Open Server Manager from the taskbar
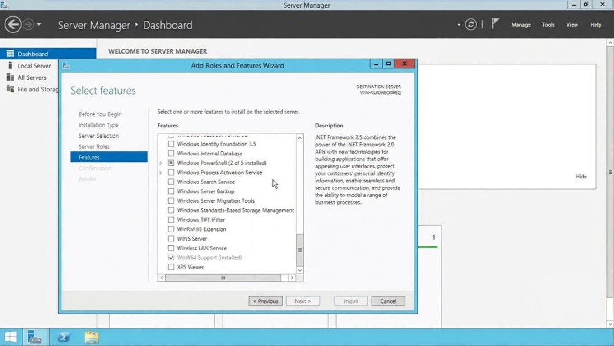614x346 pixels. [x=35, y=337]
